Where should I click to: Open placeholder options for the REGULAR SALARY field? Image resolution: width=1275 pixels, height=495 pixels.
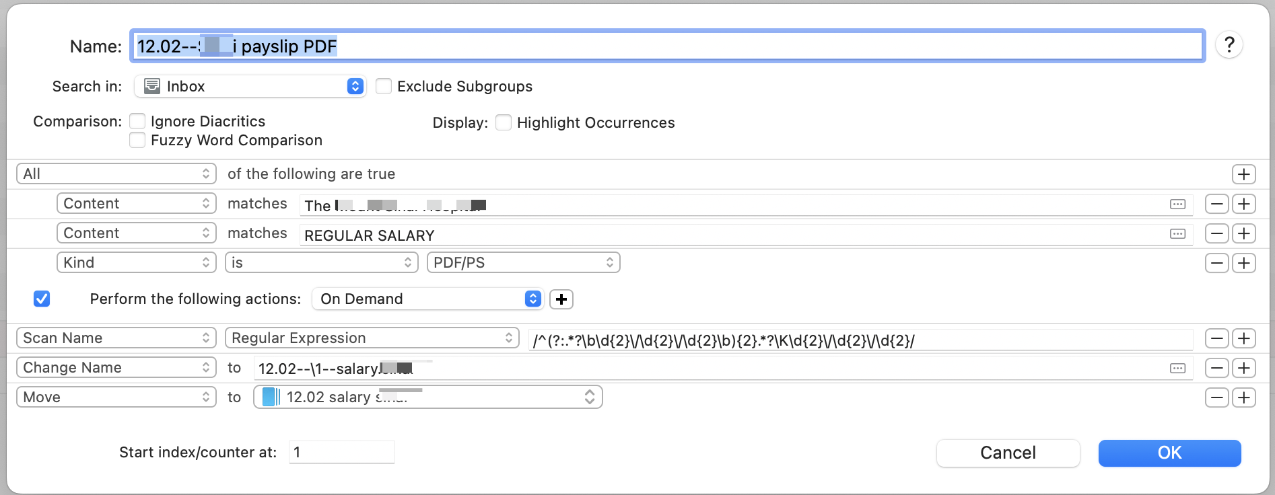(1177, 234)
